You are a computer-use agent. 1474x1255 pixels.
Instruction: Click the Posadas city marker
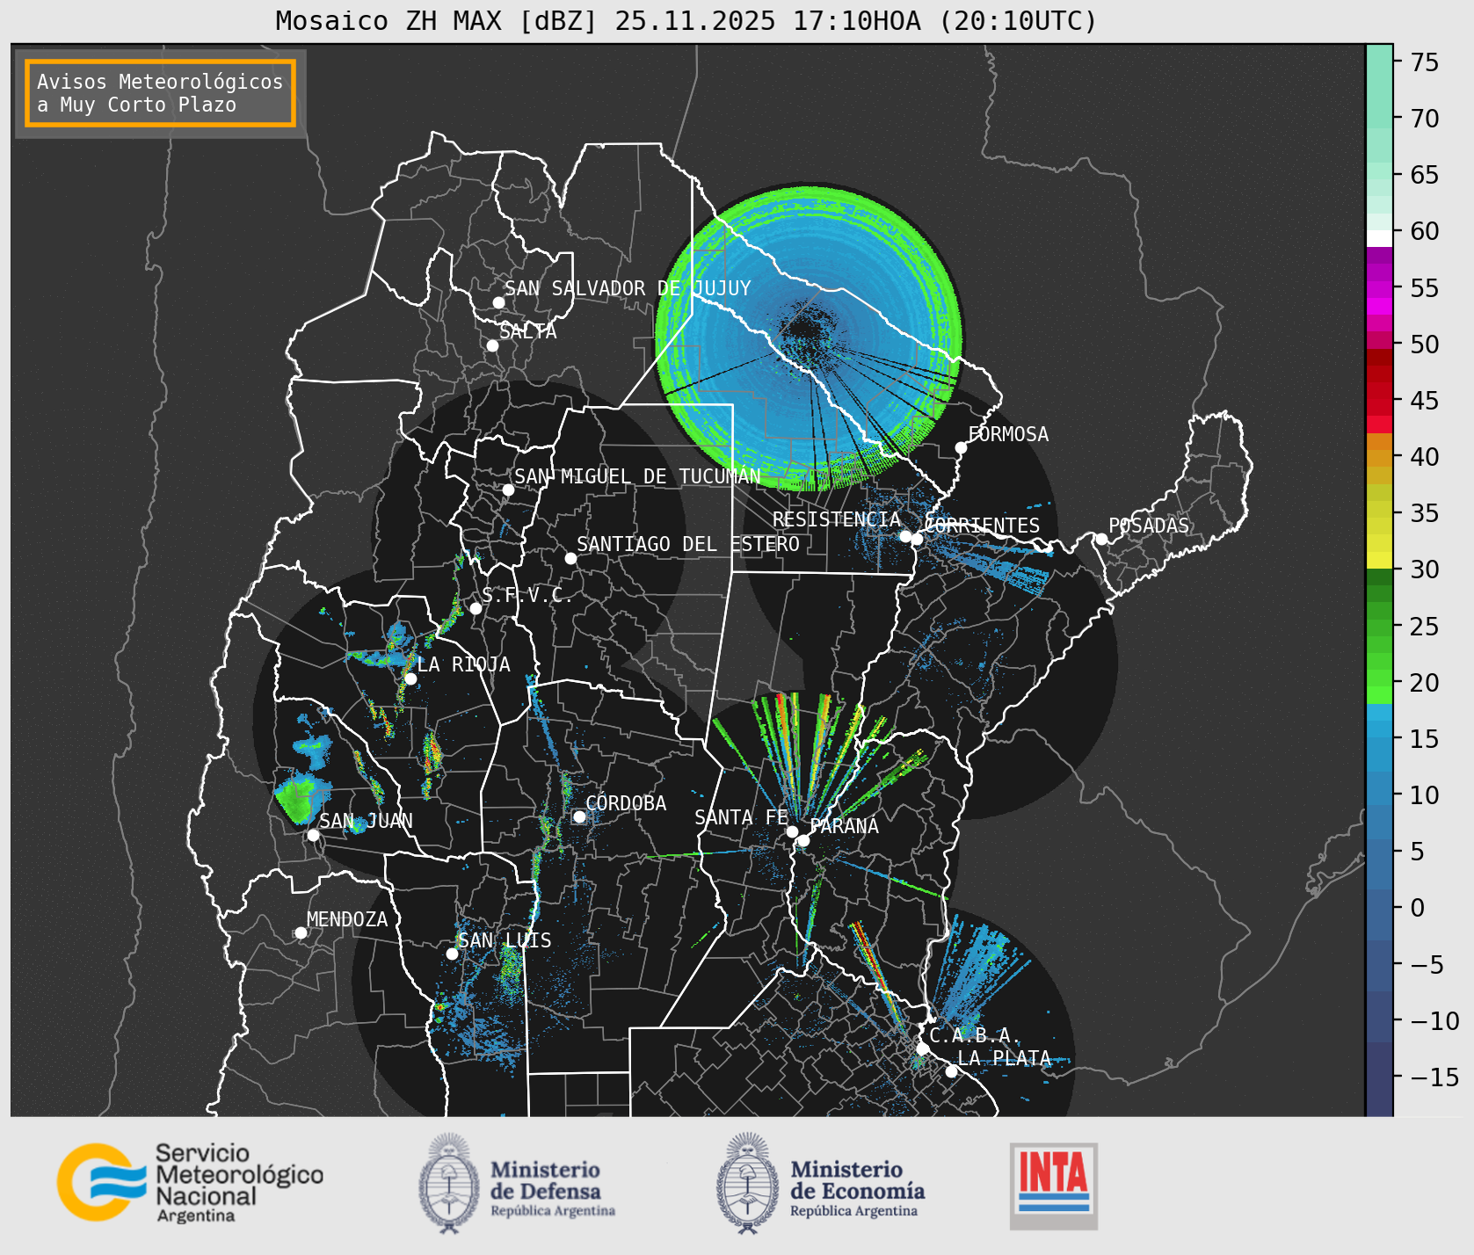(x=1100, y=539)
